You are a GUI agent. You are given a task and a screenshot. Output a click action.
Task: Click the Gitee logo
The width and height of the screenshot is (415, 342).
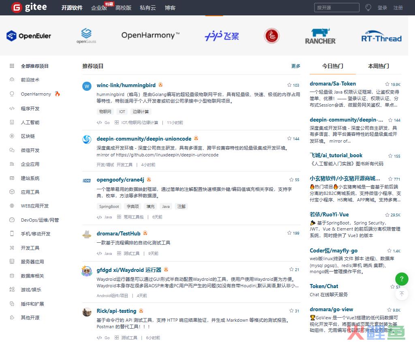click(x=29, y=7)
